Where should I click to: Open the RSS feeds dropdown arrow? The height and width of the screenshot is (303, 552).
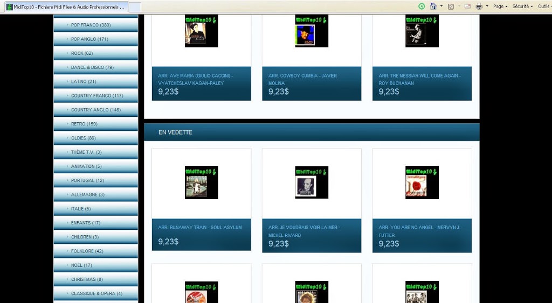tap(459, 6)
